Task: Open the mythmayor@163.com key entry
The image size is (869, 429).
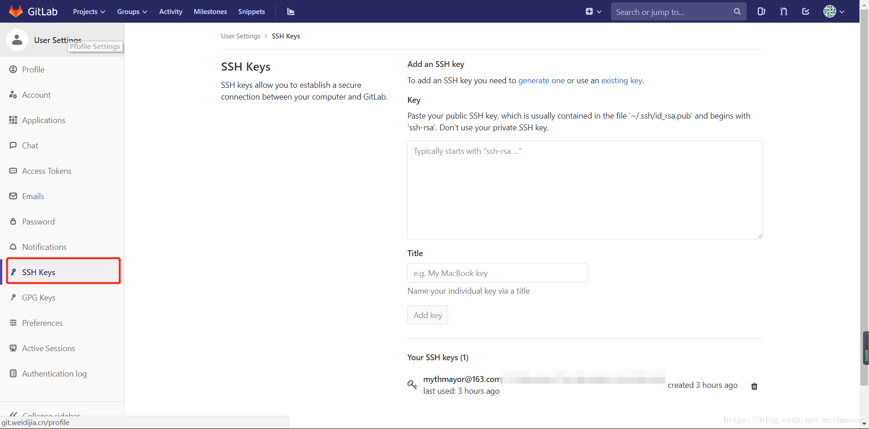Action: pyautogui.click(x=461, y=379)
